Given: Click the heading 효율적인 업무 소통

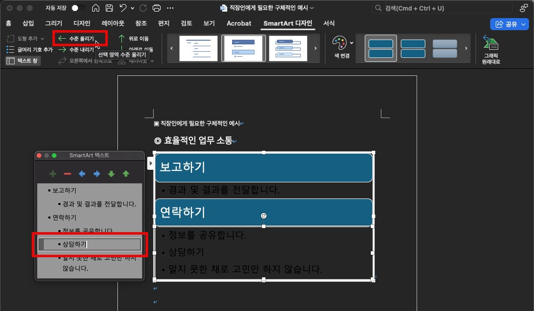Looking at the screenshot, I should (x=198, y=140).
